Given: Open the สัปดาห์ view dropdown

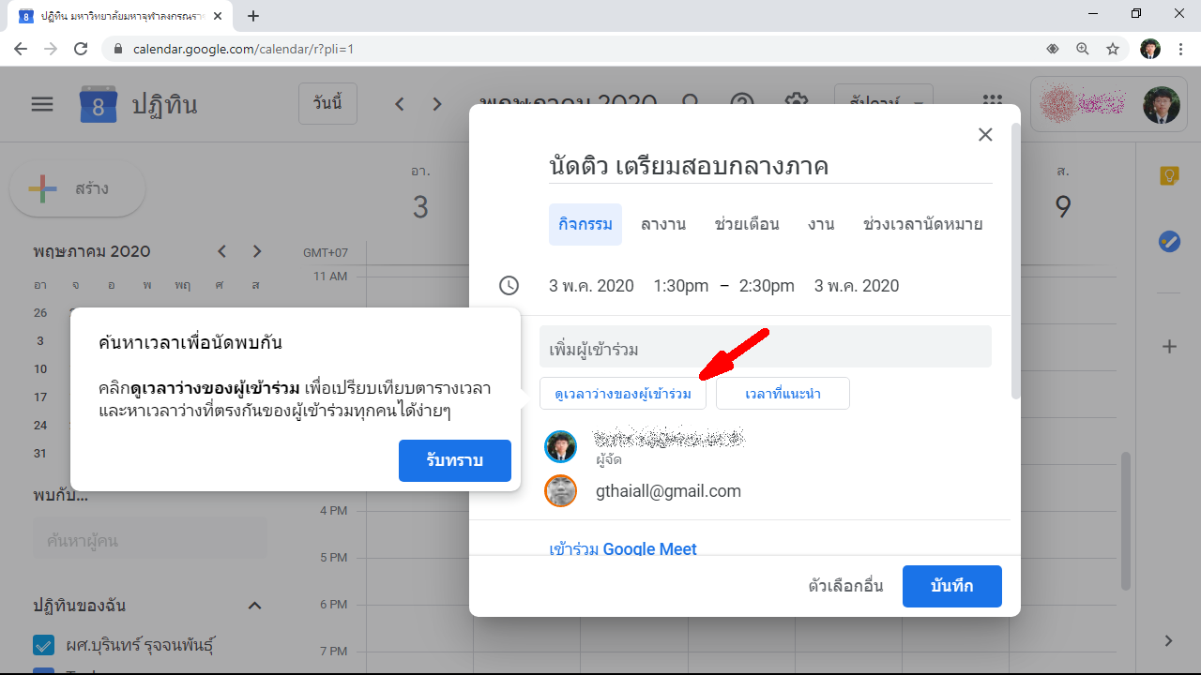Looking at the screenshot, I should coord(883,103).
